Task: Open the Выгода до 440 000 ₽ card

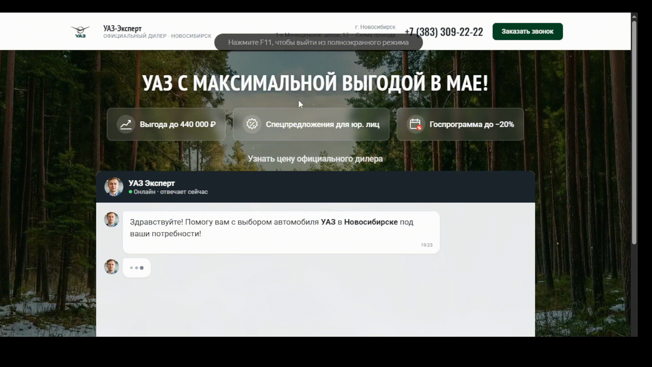Action: (166, 124)
